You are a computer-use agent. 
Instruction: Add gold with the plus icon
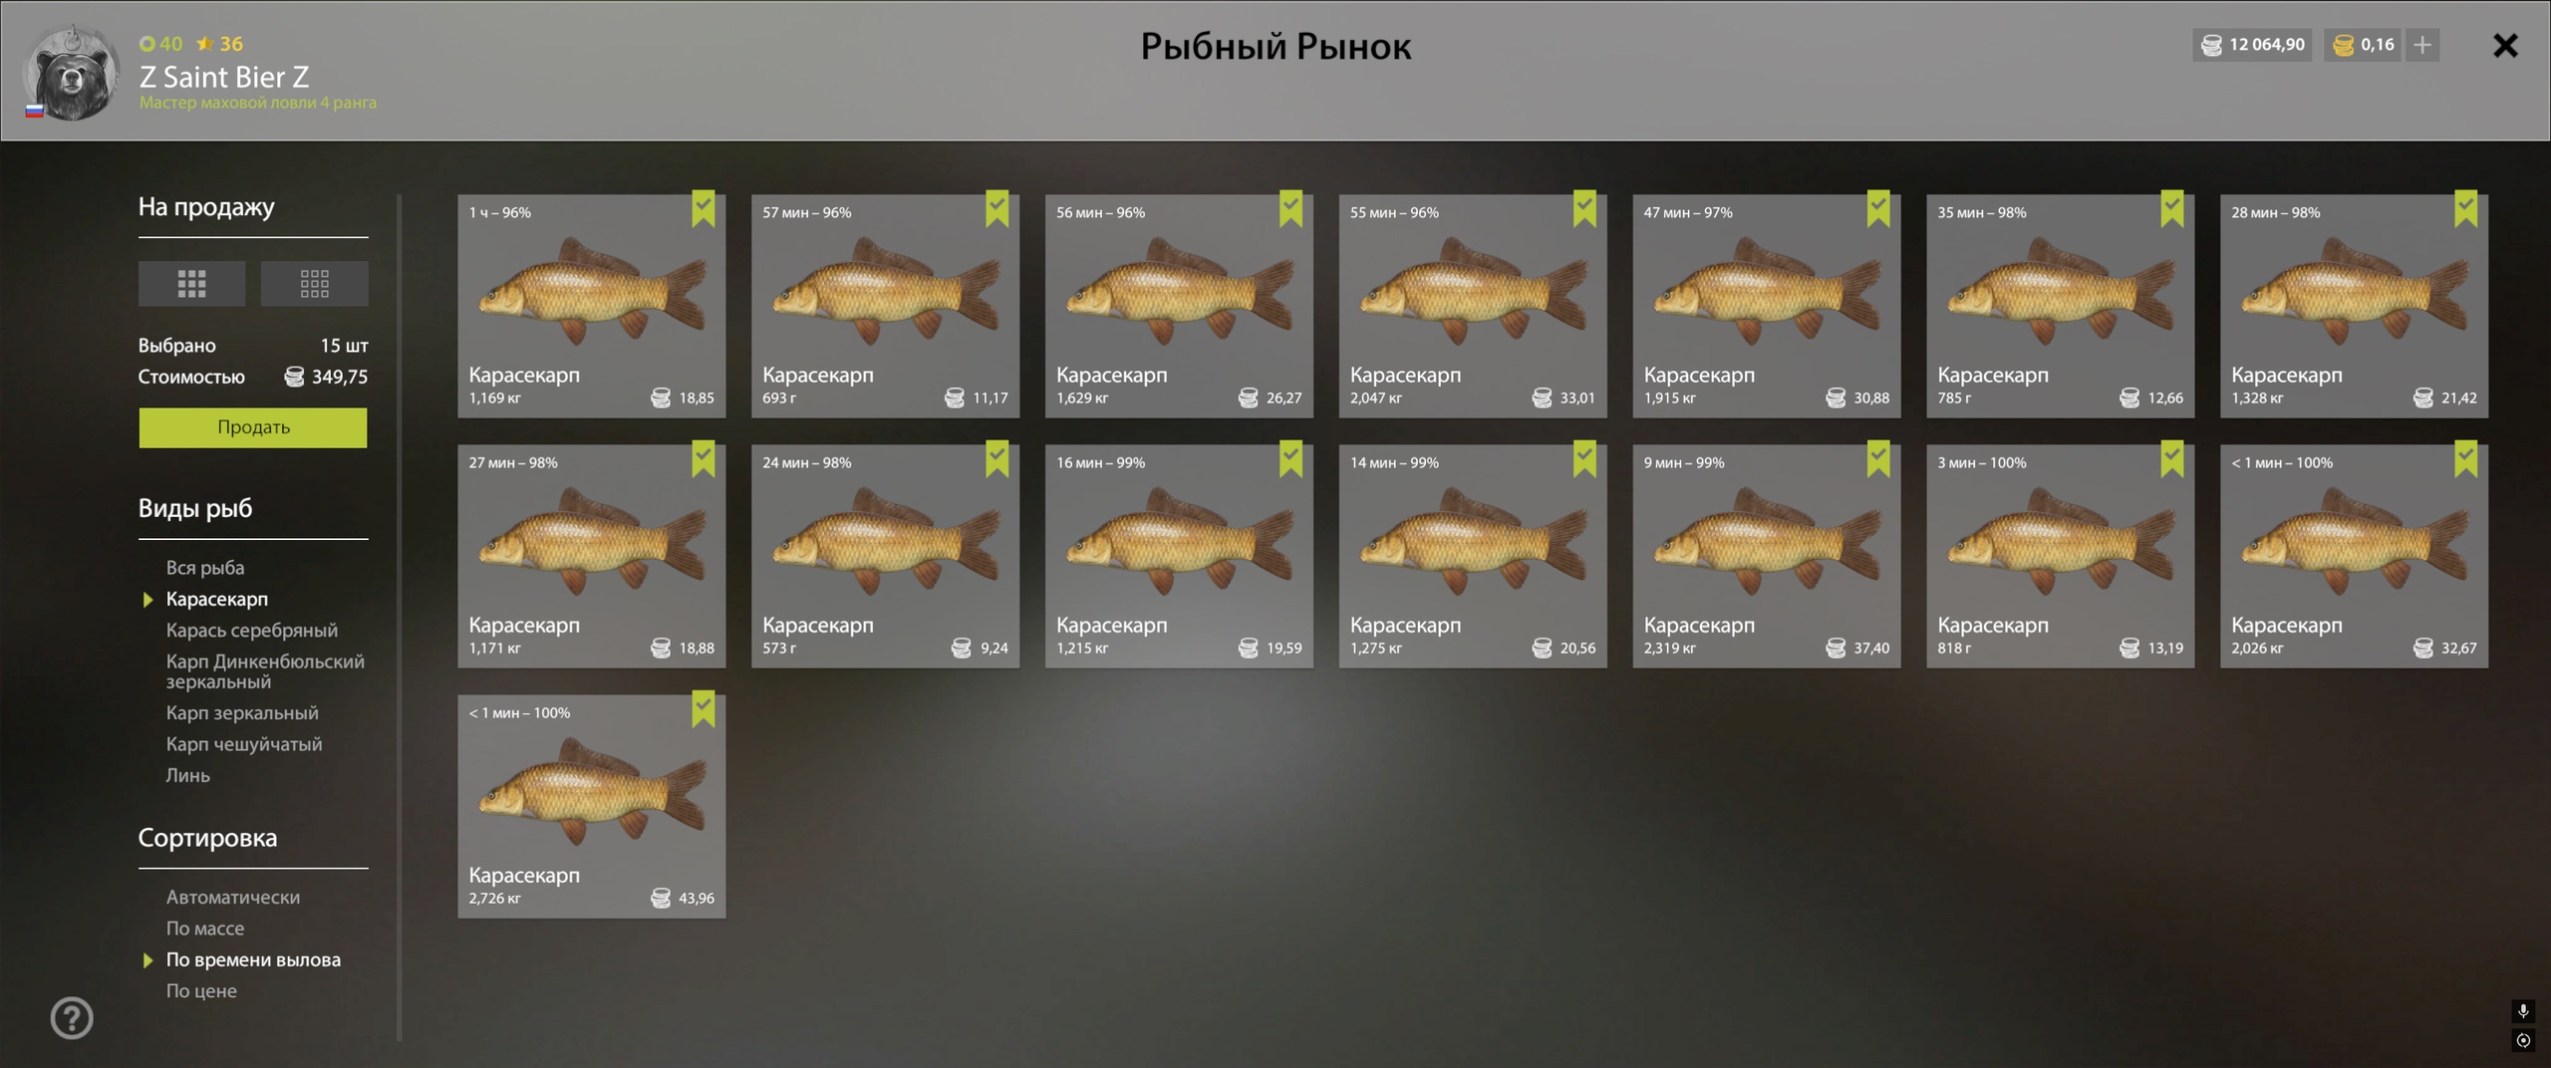pos(2422,45)
